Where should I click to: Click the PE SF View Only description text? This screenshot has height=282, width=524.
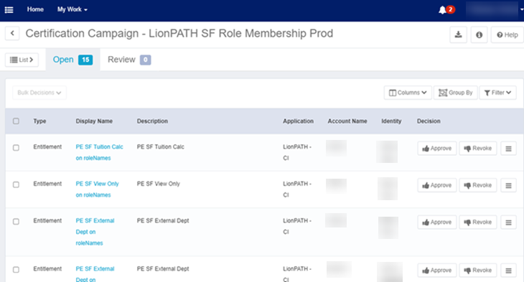[159, 184]
